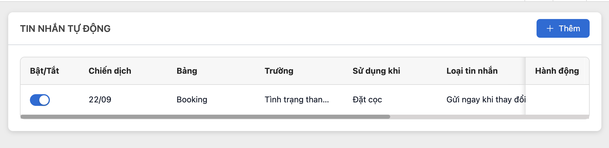Click the Gửi ngay khi thay đổi cell

click(485, 100)
